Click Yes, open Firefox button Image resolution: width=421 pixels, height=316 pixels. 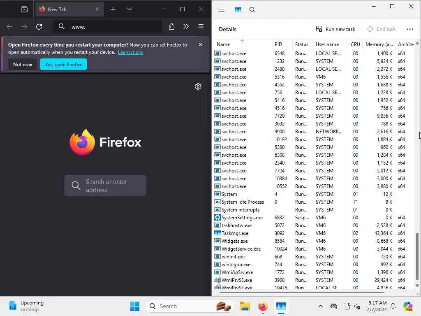(x=63, y=65)
